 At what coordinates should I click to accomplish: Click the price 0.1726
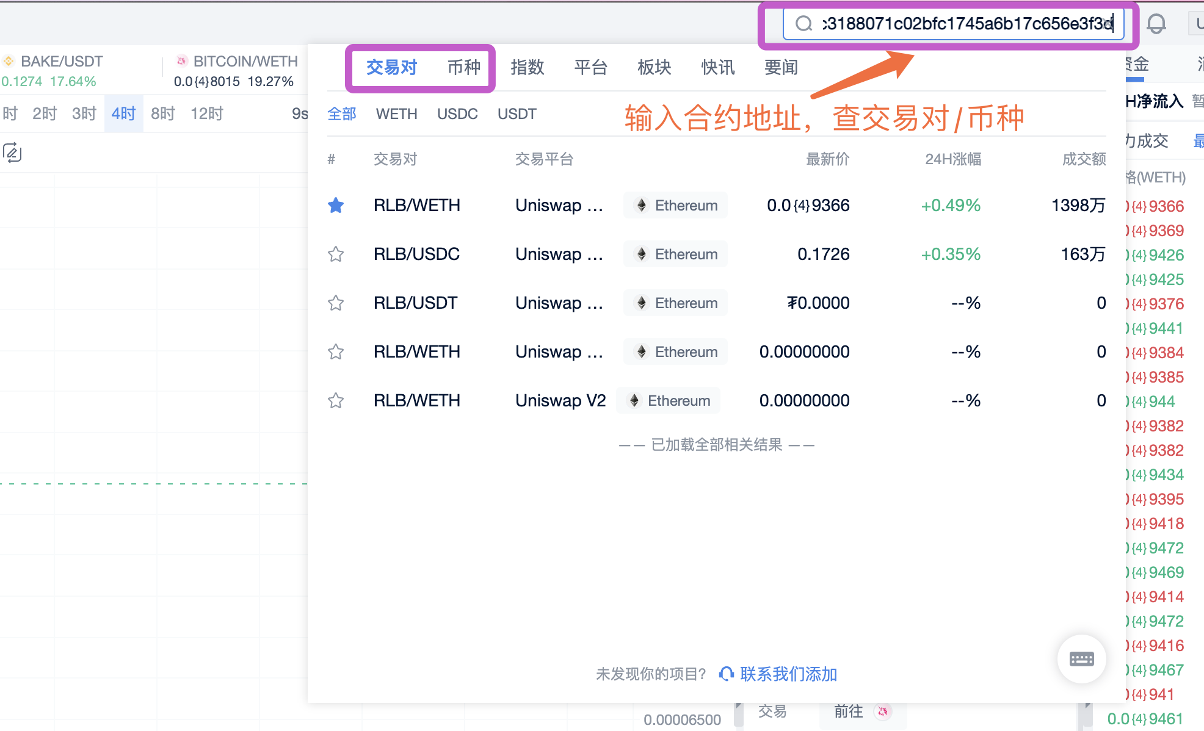[x=824, y=254]
